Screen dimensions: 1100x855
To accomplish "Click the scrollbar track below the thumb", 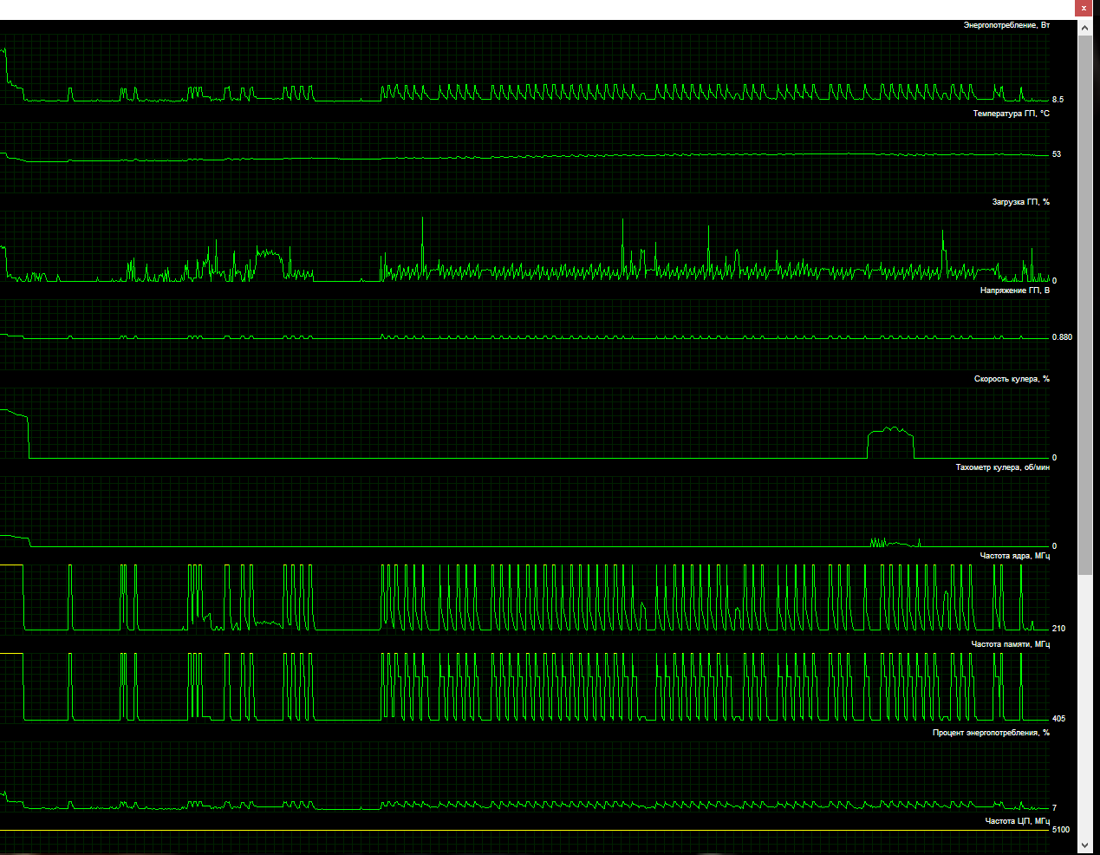I will point(1084,711).
